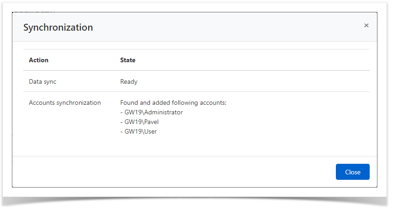Click the Ready state text
The width and height of the screenshot is (393, 210).
[129, 81]
